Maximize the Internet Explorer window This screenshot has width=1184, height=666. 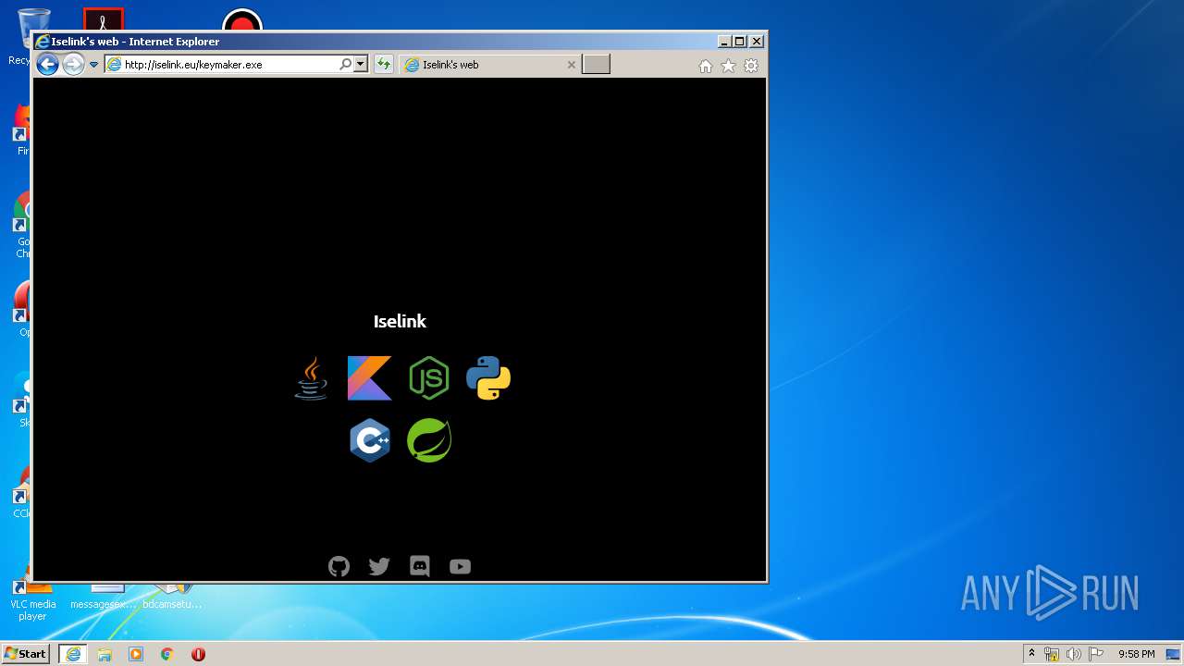[740, 41]
